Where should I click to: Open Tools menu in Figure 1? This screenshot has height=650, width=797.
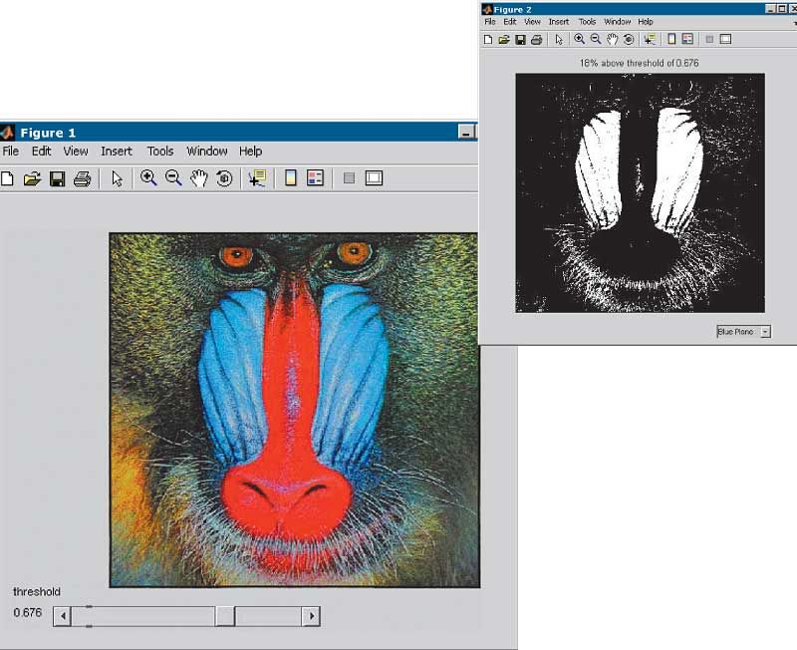point(160,152)
